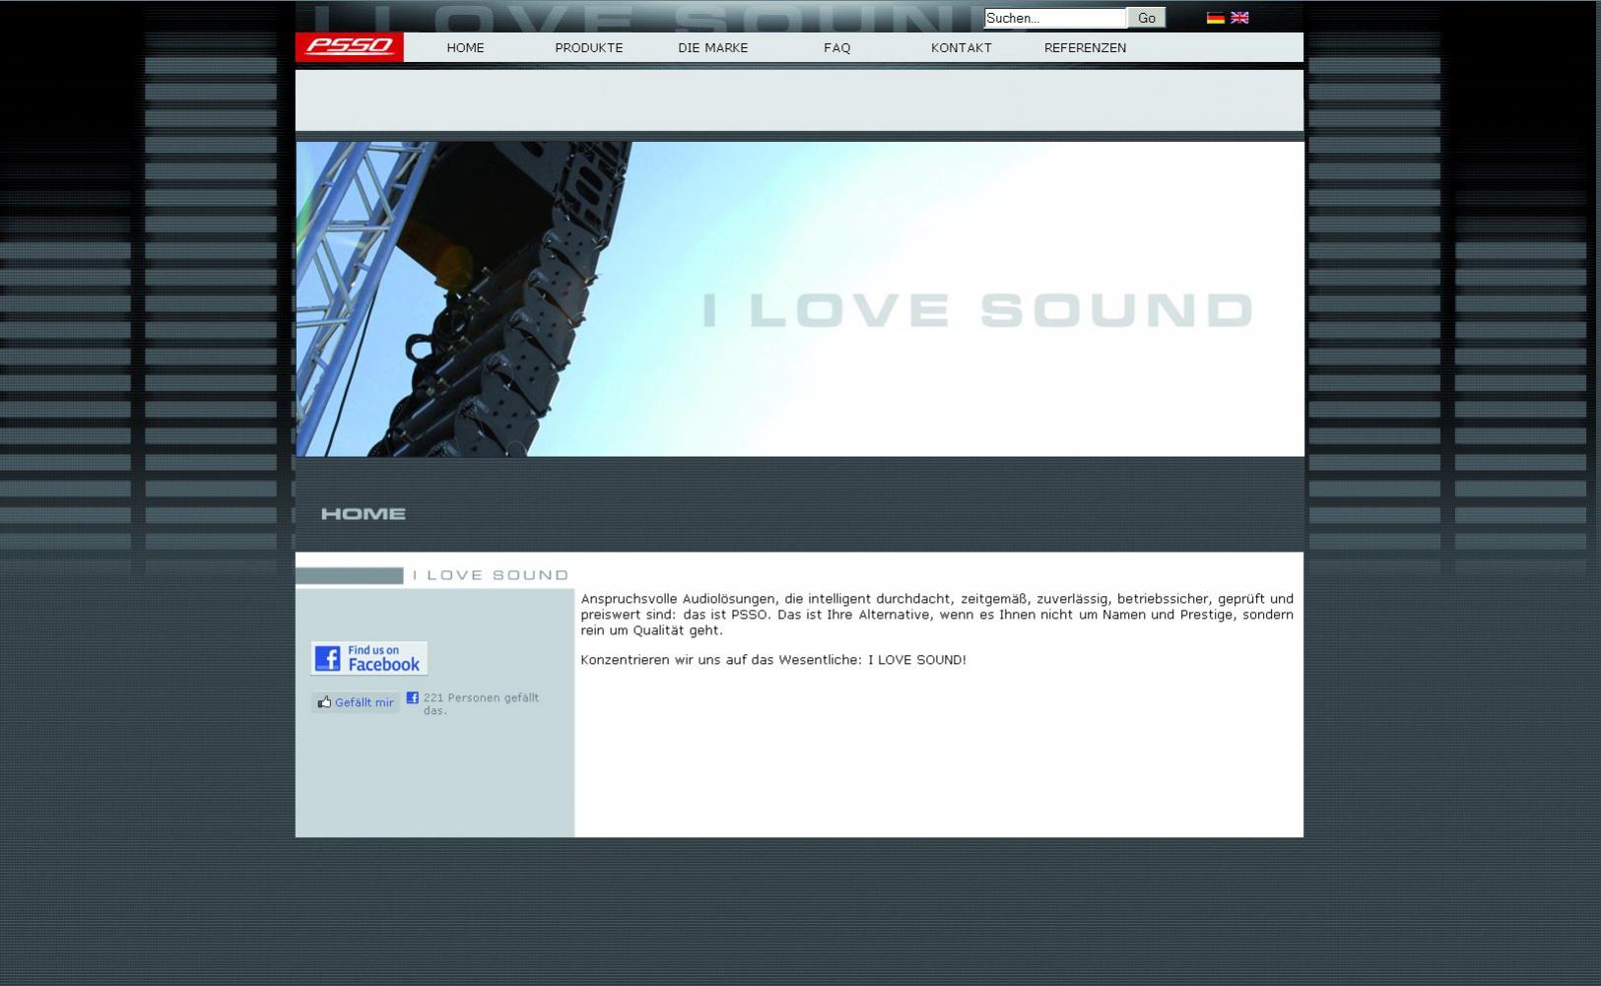Image resolution: width=1601 pixels, height=986 pixels.
Task: Click the I LOVE SOUND hero banner
Action: [x=800, y=298]
